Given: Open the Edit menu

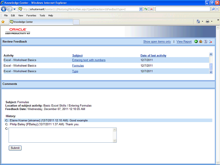Looking at the screenshot, I should pos(13,15).
